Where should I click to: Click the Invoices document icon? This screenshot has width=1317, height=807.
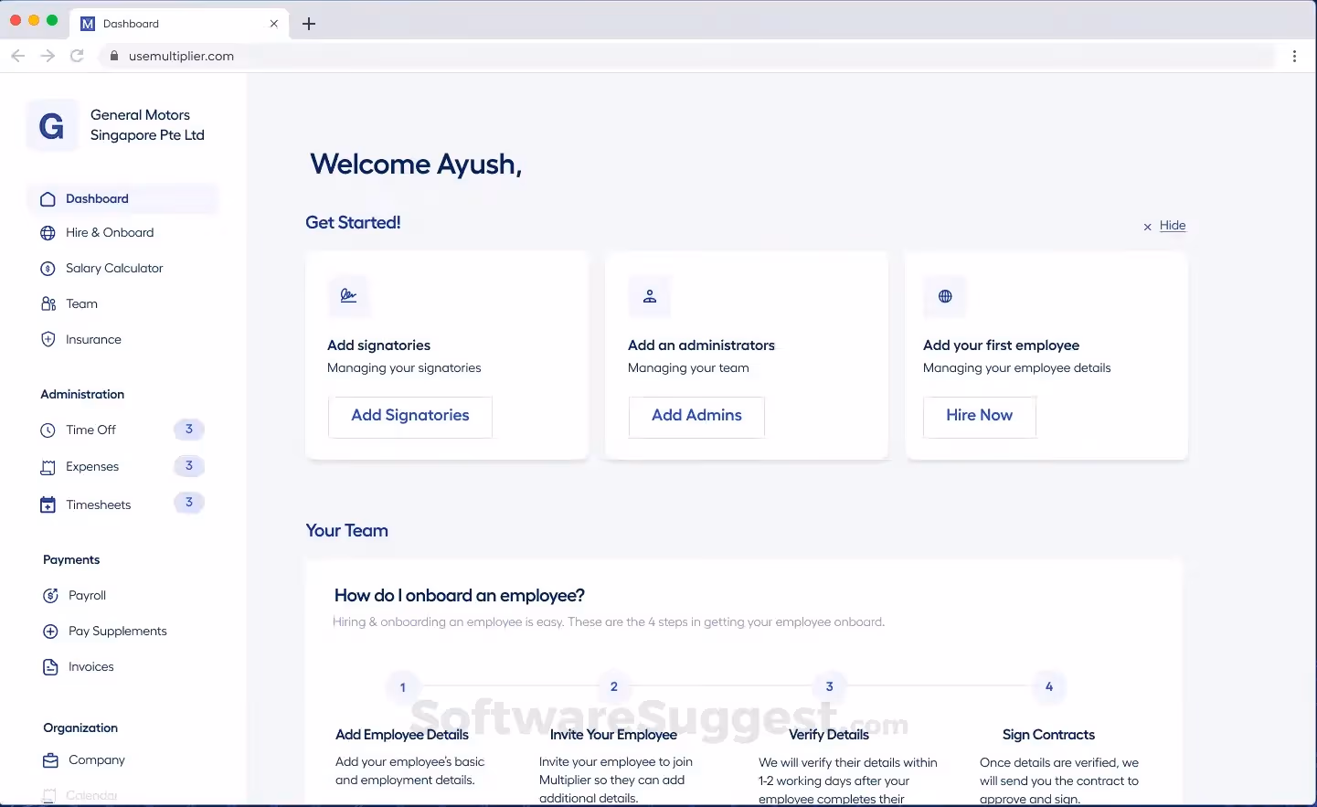tap(51, 667)
